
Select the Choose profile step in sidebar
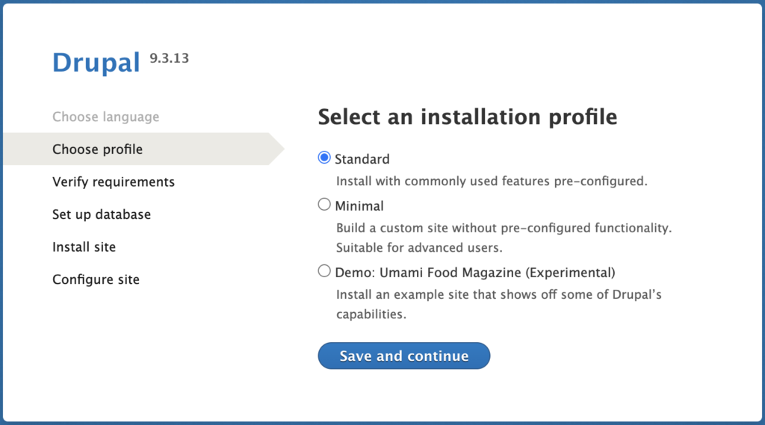[x=98, y=149]
